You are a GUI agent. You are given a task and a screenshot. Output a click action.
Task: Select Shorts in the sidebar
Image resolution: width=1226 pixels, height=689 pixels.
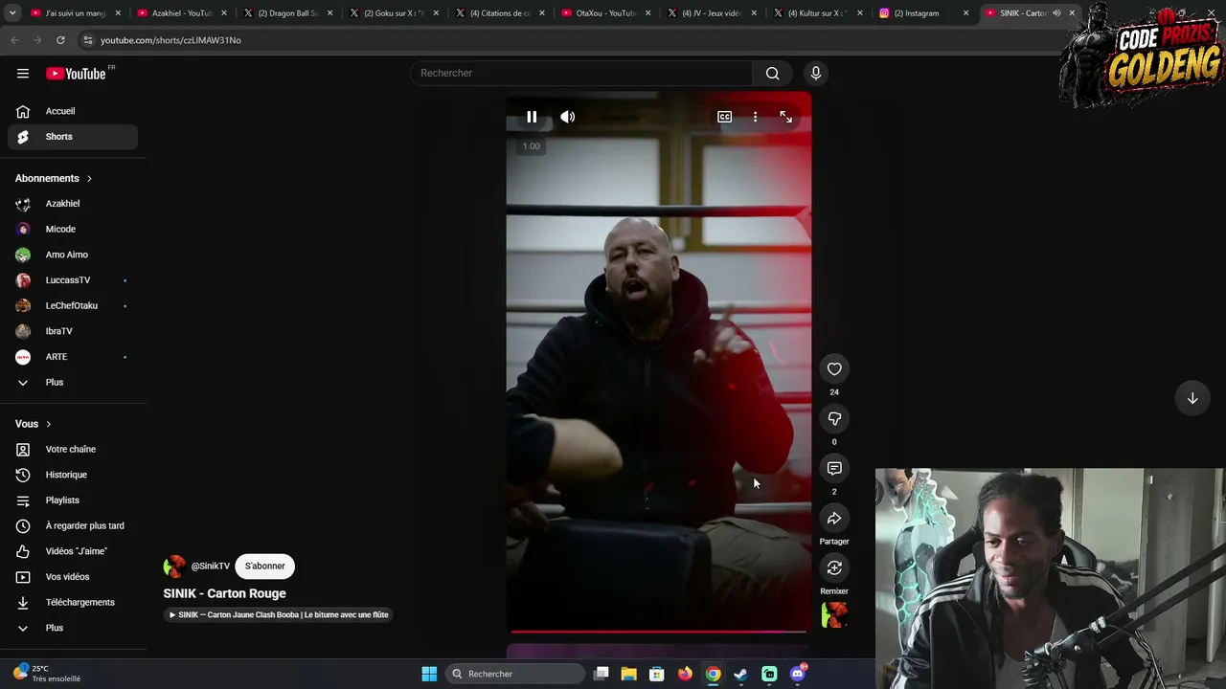(73, 137)
